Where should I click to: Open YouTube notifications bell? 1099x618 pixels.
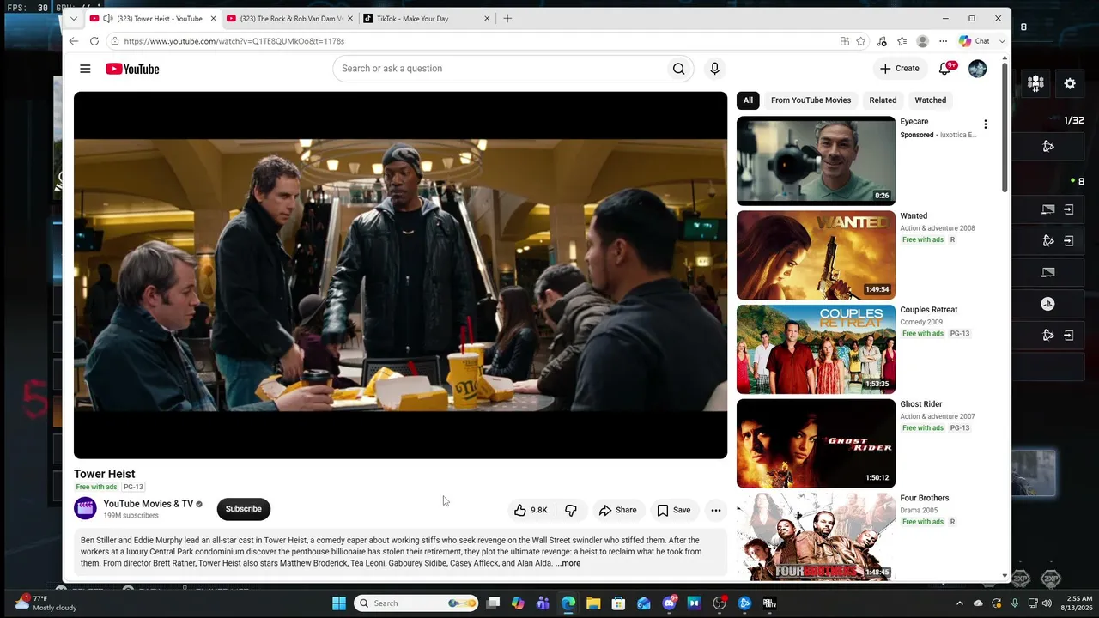point(945,69)
